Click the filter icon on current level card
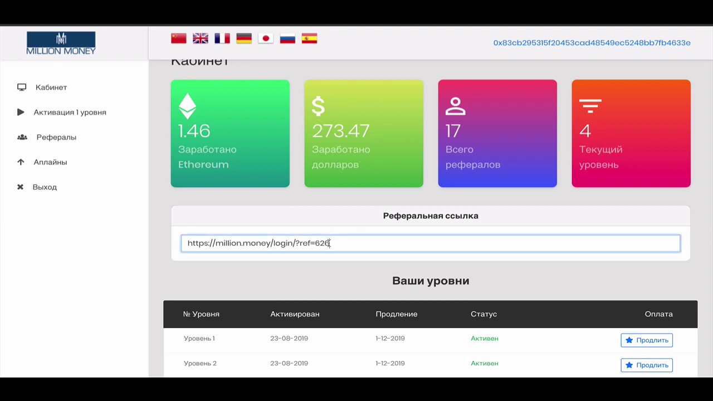This screenshot has height=401, width=713. [x=590, y=106]
